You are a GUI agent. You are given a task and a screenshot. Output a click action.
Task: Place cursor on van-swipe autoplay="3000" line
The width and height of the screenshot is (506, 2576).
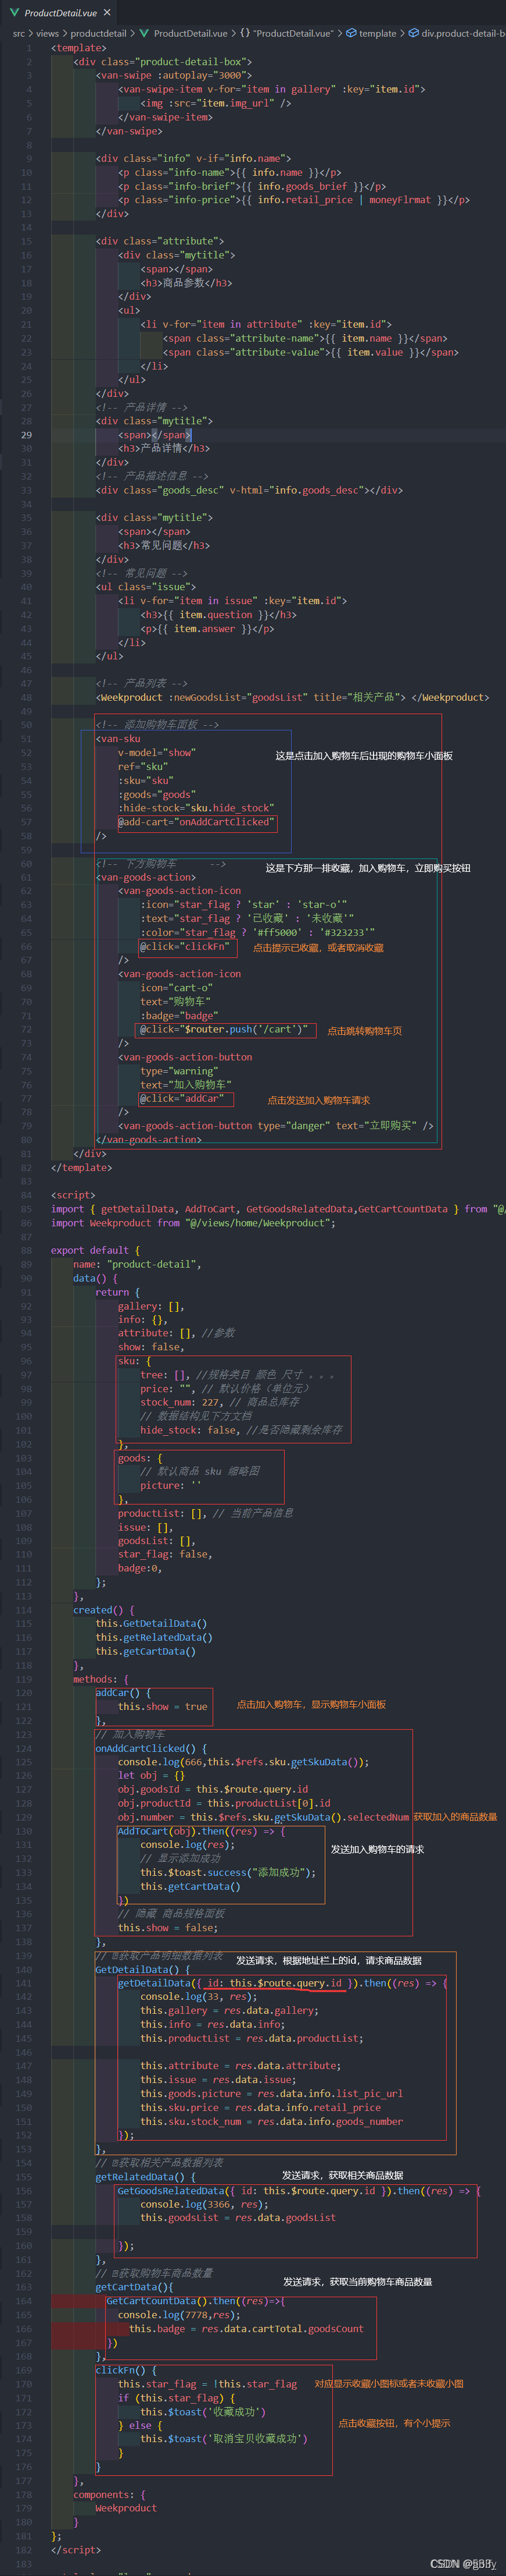[x=174, y=75]
